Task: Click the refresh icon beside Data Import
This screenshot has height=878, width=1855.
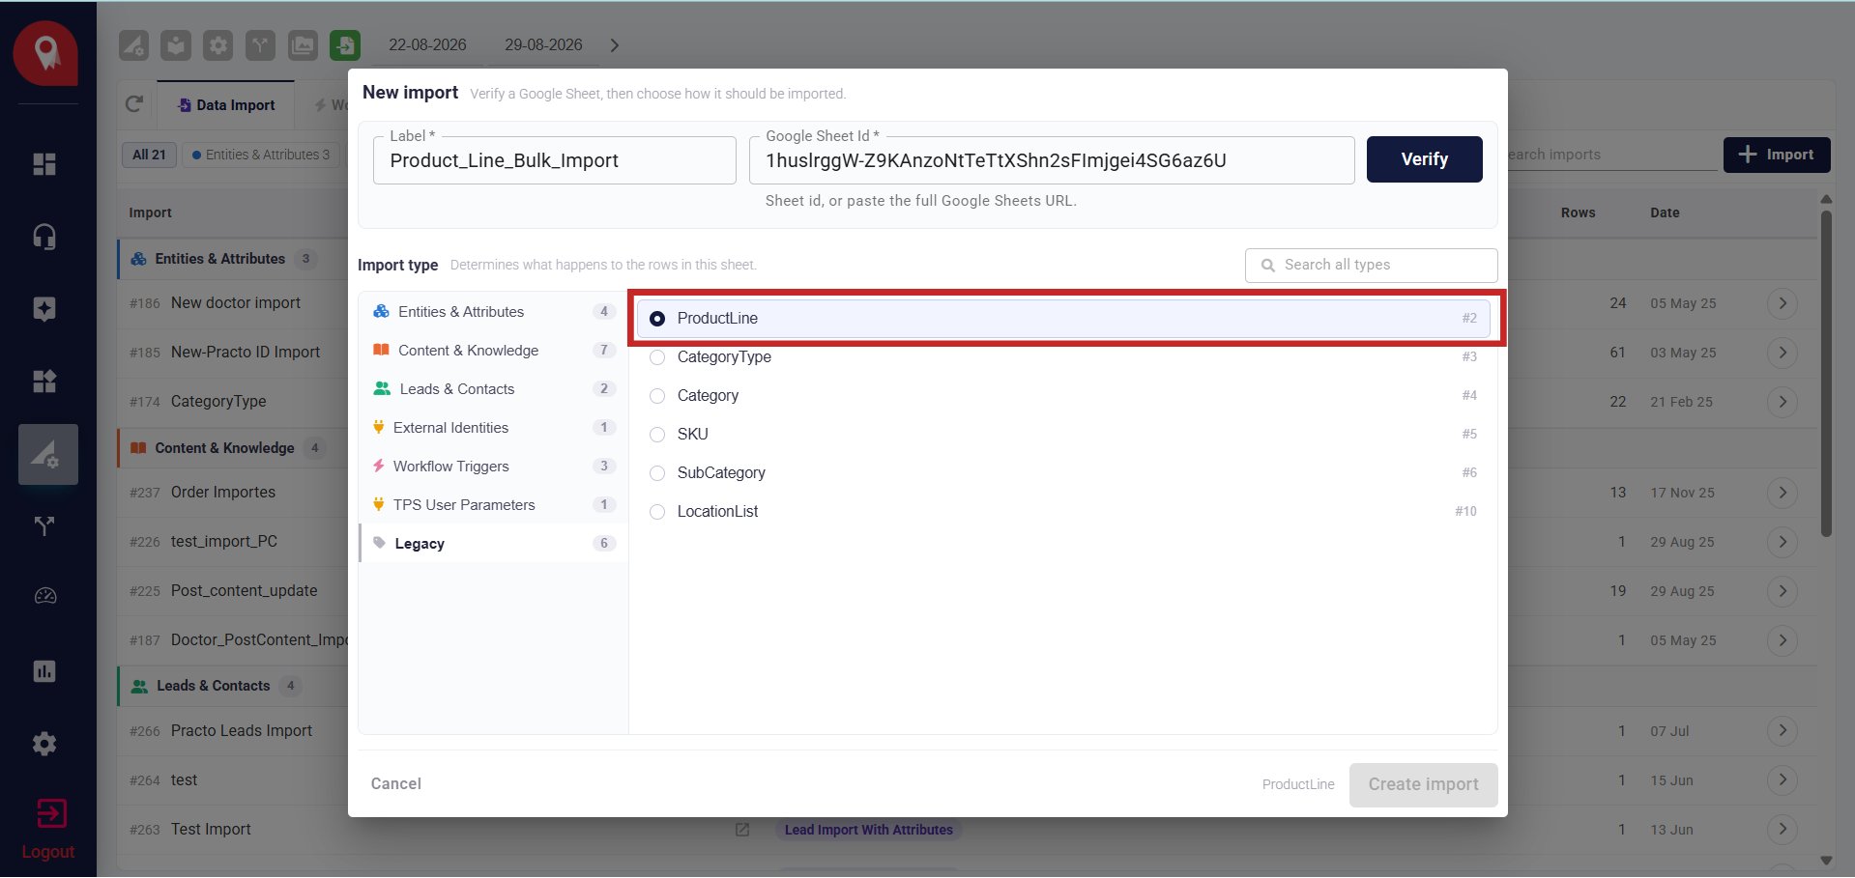Action: [x=134, y=103]
